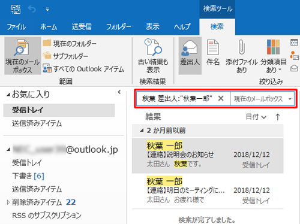Click the 現在のメールボックス scope button
Image resolution: width=300 pixels, height=224 pixels.
pos(23,56)
